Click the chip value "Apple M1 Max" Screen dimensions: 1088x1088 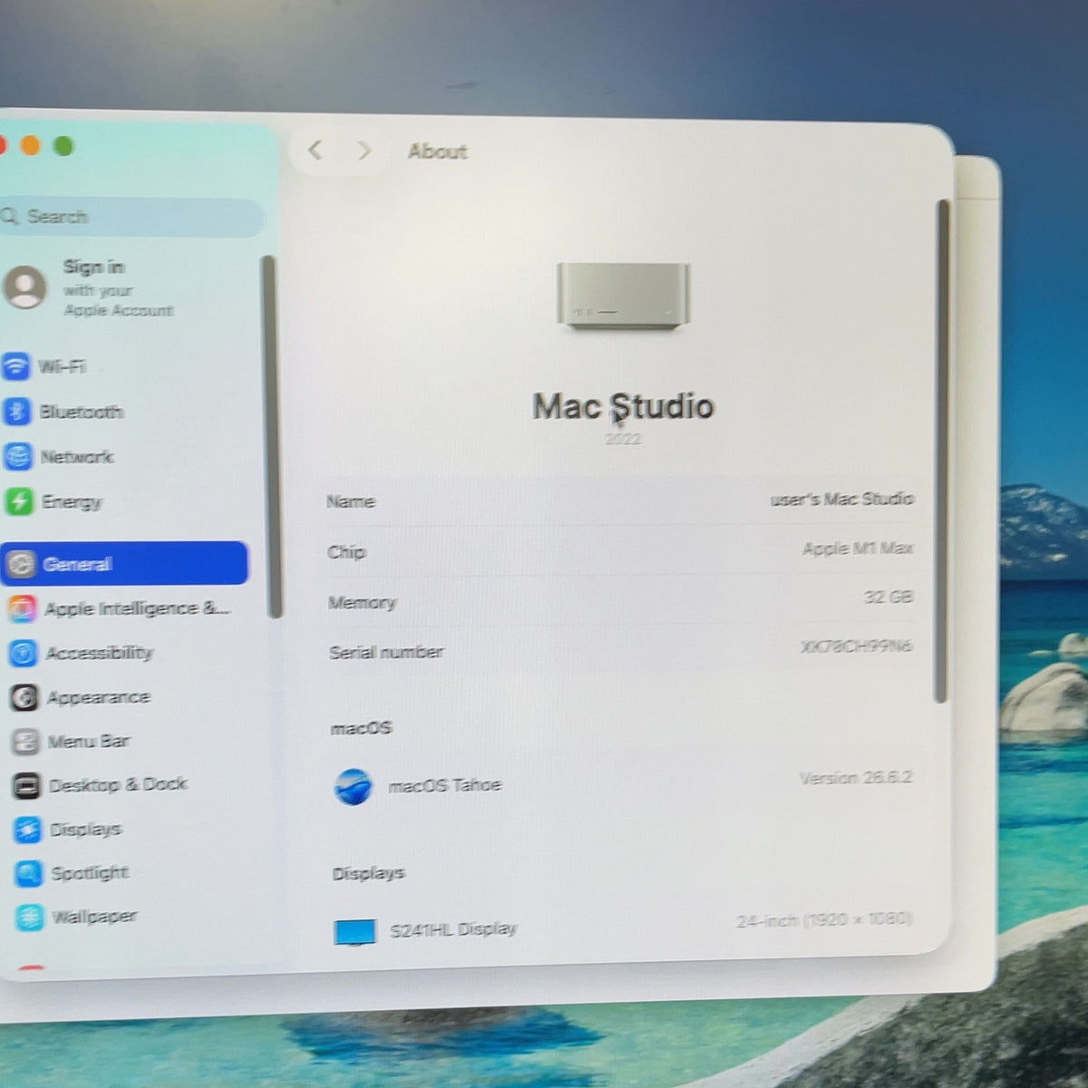tap(858, 549)
